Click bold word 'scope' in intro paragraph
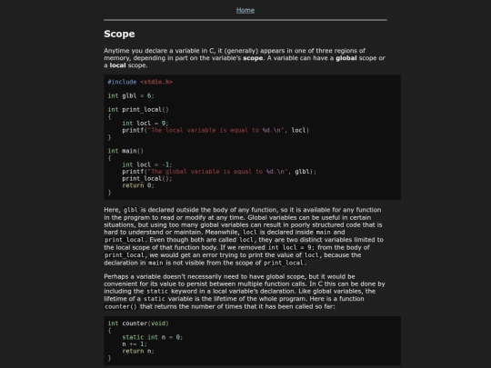Viewport: 491px width, 368px height. point(253,58)
